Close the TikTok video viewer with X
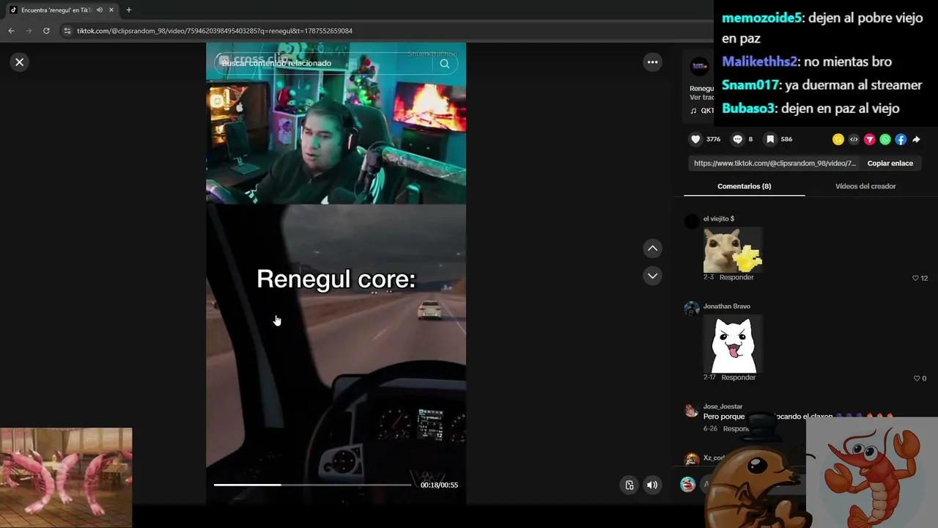This screenshot has width=938, height=528. coord(20,62)
